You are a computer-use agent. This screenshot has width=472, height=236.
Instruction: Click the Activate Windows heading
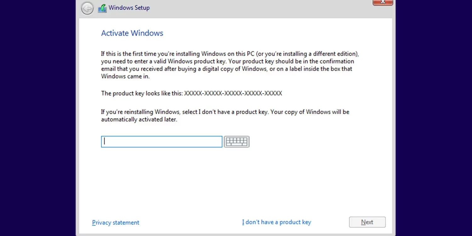point(132,33)
